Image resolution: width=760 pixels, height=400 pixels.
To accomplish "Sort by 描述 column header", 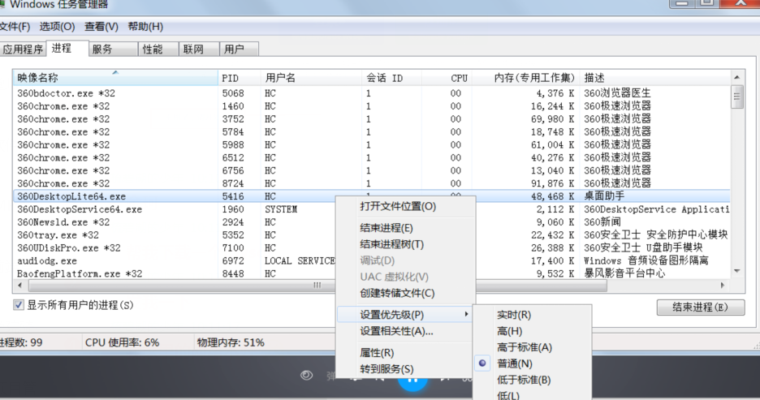I will [x=654, y=77].
